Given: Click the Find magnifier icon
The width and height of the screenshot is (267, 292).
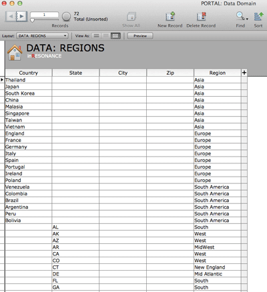Looking at the screenshot, I should (240, 16).
